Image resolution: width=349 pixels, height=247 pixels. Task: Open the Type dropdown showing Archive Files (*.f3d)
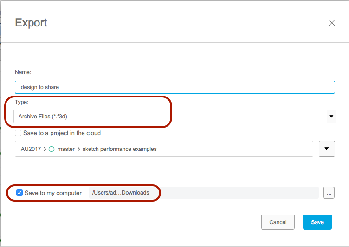point(174,116)
